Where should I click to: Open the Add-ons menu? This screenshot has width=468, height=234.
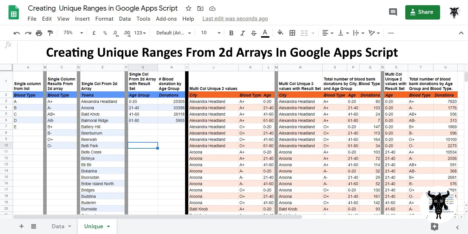[166, 19]
